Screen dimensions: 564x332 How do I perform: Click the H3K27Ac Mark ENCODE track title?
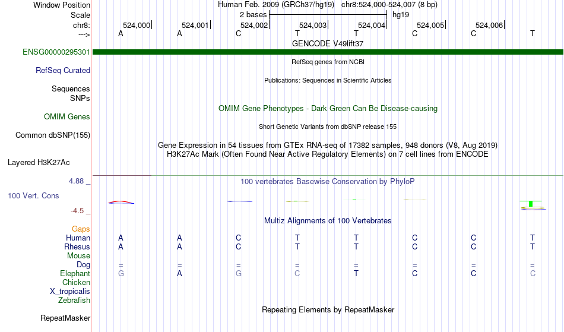328,154
